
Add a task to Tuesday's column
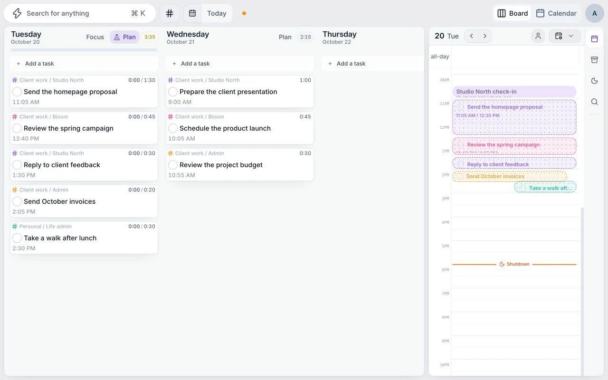tap(84, 64)
